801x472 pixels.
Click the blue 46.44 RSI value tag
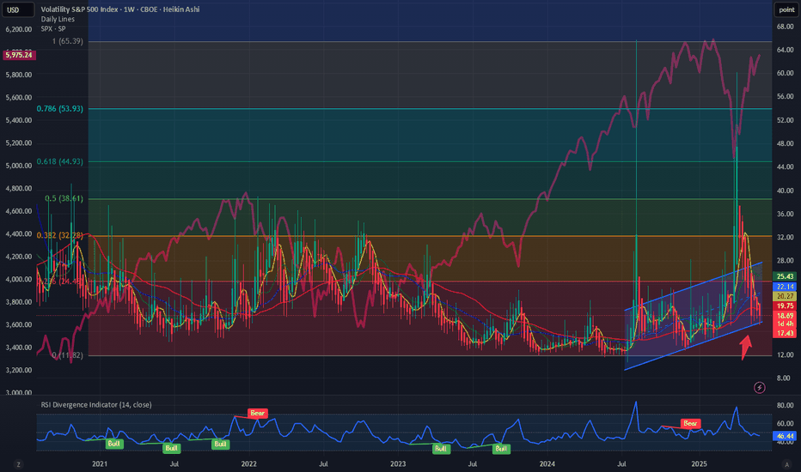pos(786,436)
